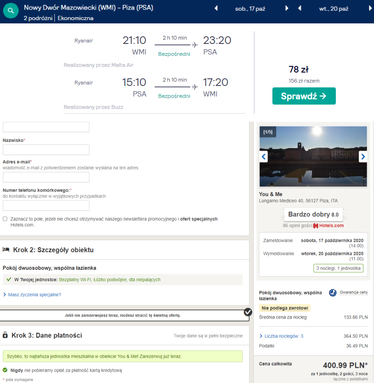Click the 3 noclegi, 1 jednostka badge

pos(338,268)
